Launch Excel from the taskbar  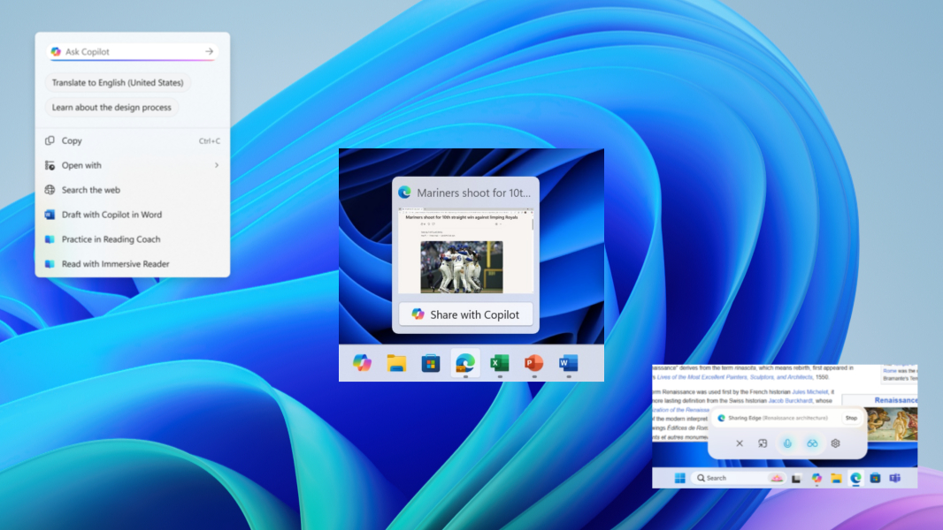click(499, 364)
